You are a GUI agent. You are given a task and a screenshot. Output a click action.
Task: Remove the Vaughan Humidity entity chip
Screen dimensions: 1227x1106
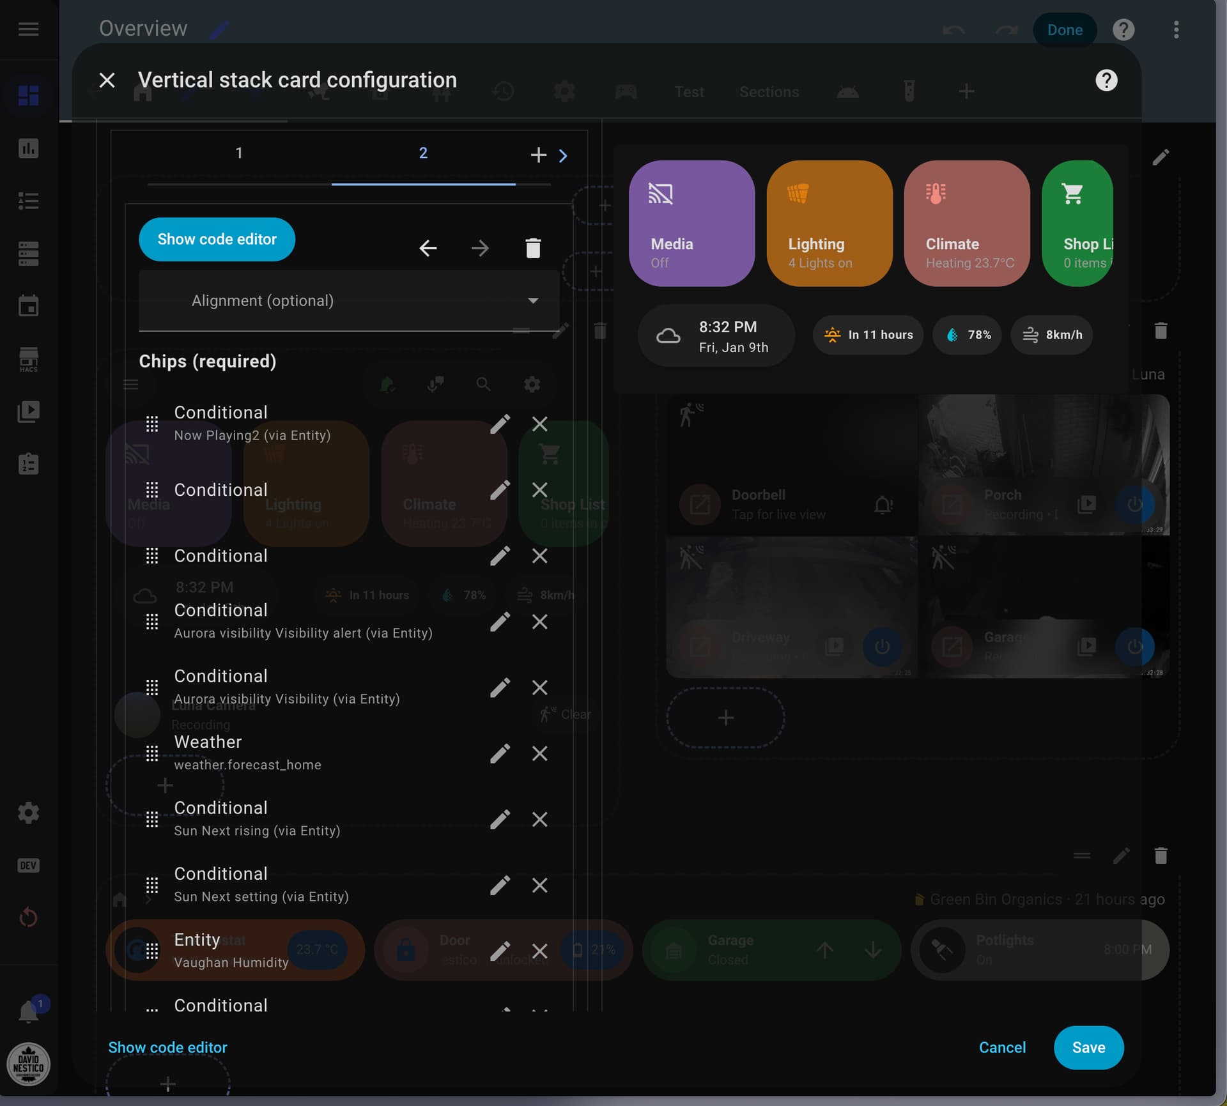539,951
